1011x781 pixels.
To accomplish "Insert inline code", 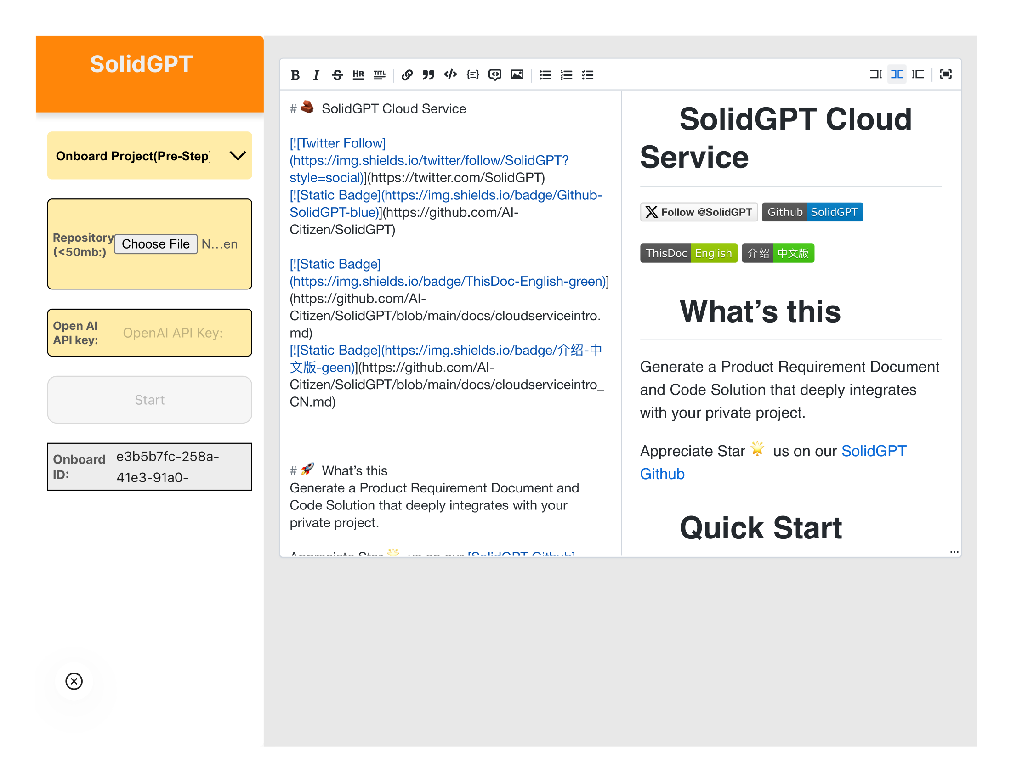I will 450,75.
